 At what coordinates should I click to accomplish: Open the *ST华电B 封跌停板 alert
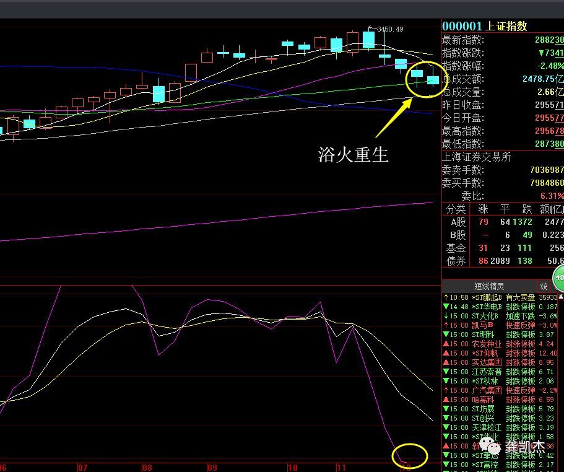pos(500,307)
